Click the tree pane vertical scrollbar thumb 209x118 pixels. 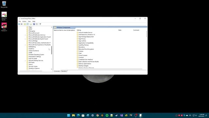tap(52, 50)
